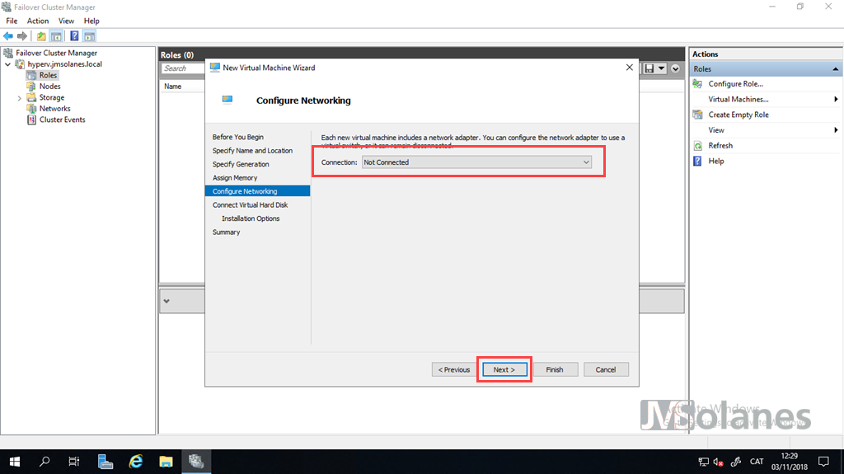Open the saved queries dropdown arrow

tap(662, 68)
